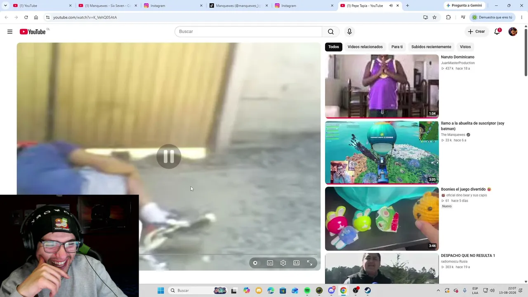Select the "Vistos" filter chip
The width and height of the screenshot is (528, 297).
(x=465, y=47)
